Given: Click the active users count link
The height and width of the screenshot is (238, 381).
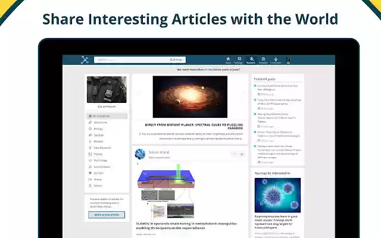Looking at the screenshot, I should pos(208,70).
